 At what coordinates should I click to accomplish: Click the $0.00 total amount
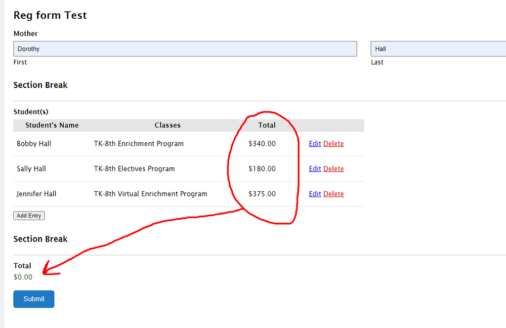click(x=23, y=277)
